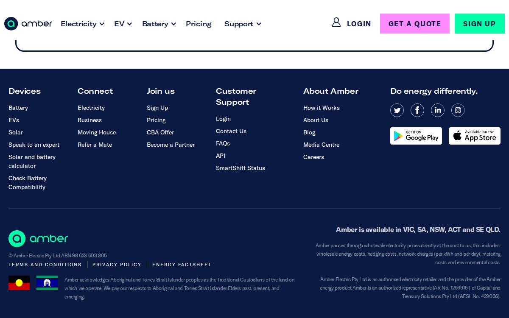Screen dimensions: 509x318
Task: Open the CBA Offer link
Action: (x=160, y=132)
